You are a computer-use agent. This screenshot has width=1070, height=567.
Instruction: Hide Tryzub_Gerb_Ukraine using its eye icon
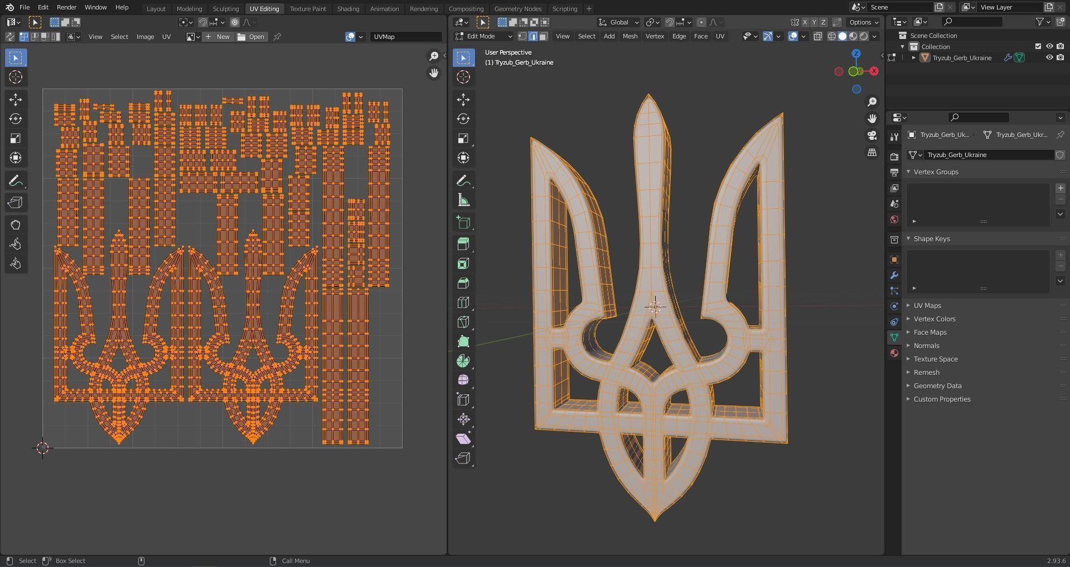pos(1050,57)
